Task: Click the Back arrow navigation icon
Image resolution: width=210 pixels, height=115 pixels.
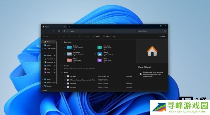Action: click(44, 31)
